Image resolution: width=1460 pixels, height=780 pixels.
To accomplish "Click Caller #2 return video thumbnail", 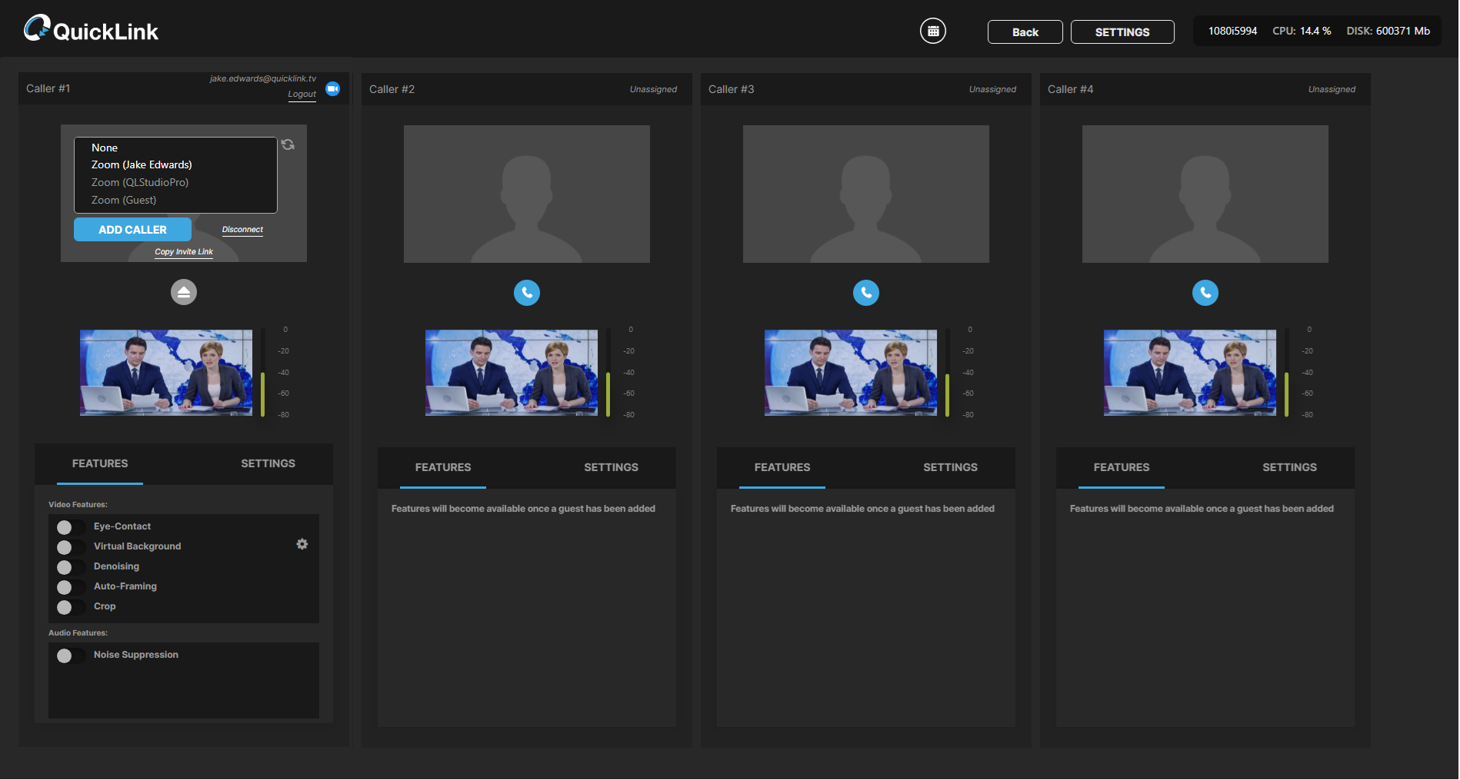I will (512, 373).
